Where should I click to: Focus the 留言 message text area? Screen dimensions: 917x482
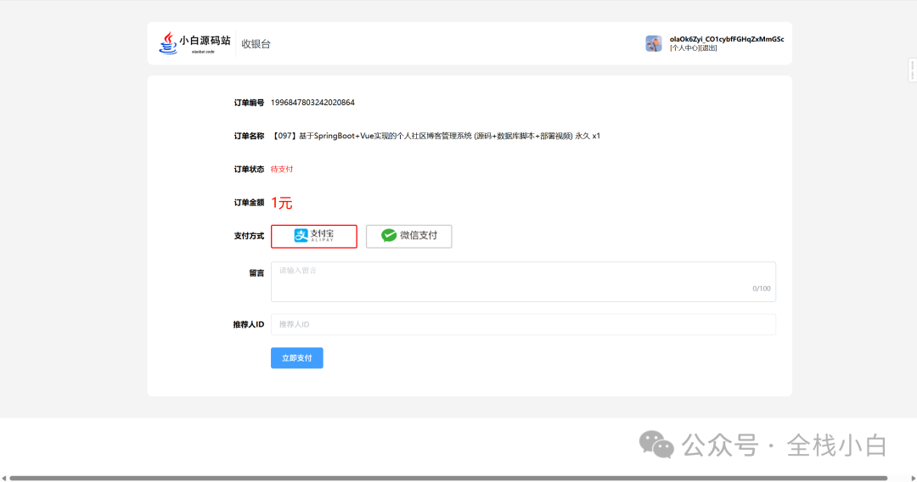point(523,282)
